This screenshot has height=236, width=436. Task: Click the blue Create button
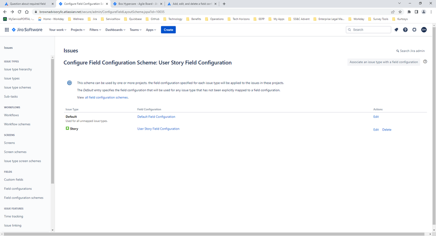(168, 30)
